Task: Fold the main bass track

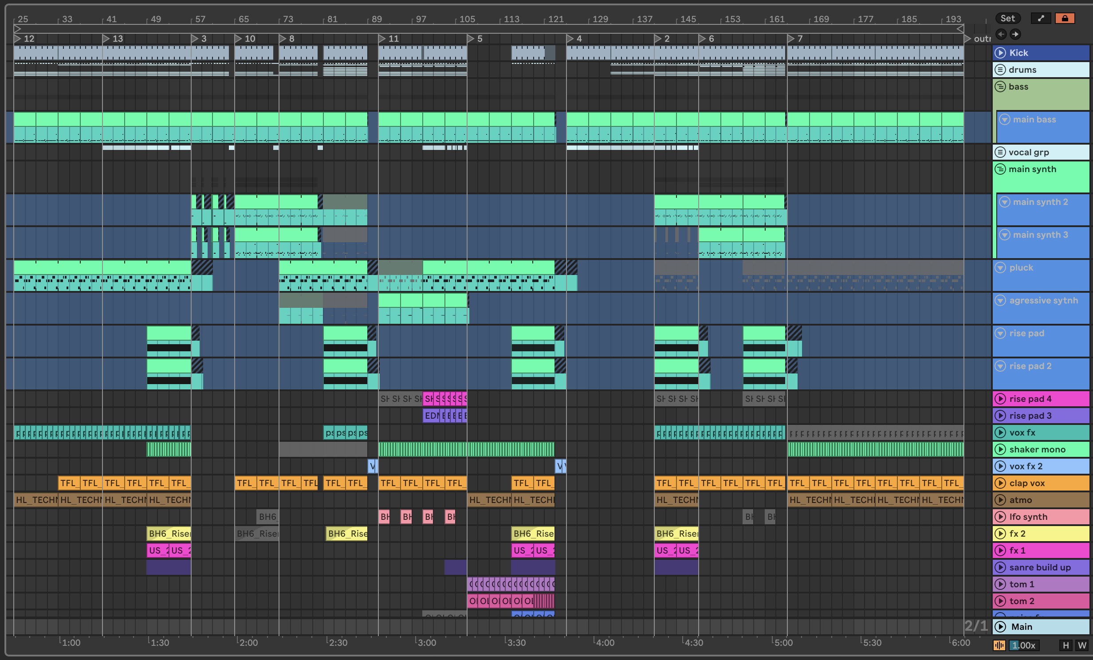Action: [x=1005, y=119]
